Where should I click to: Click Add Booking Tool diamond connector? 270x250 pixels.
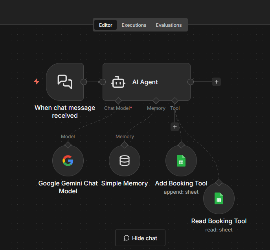coord(181,145)
